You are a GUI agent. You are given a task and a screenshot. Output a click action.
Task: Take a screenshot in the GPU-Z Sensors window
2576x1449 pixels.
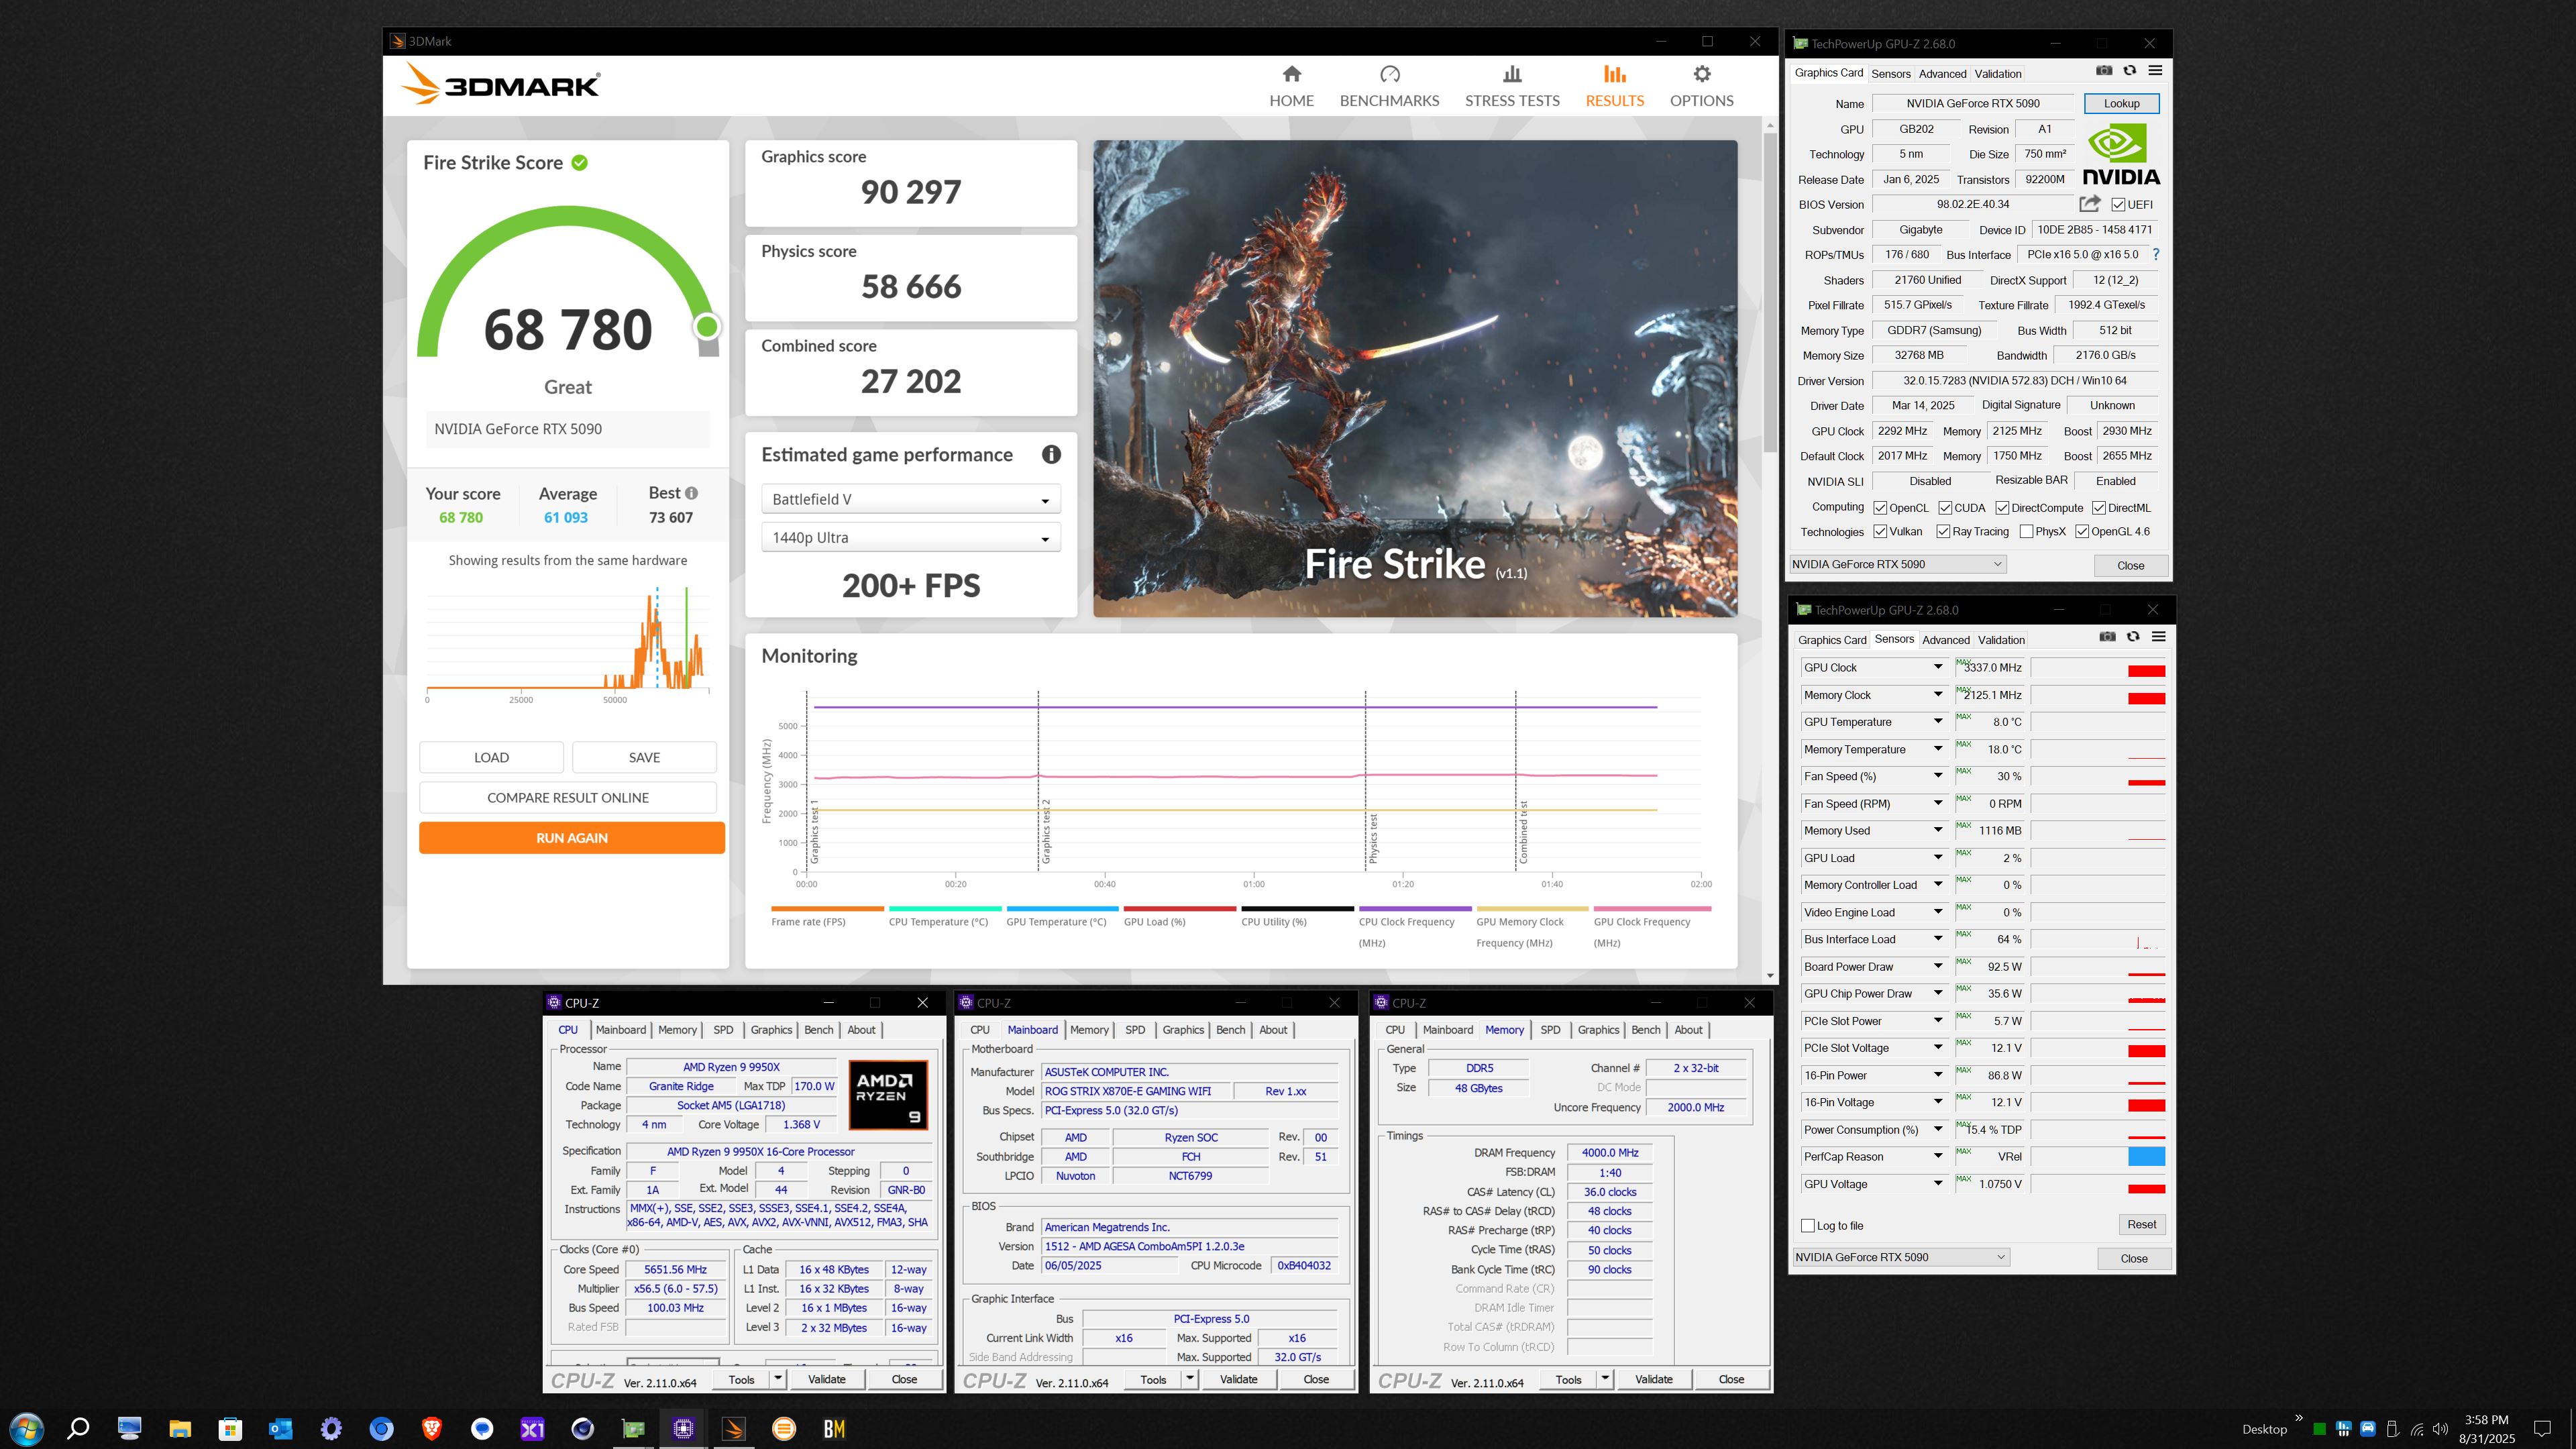[2108, 637]
